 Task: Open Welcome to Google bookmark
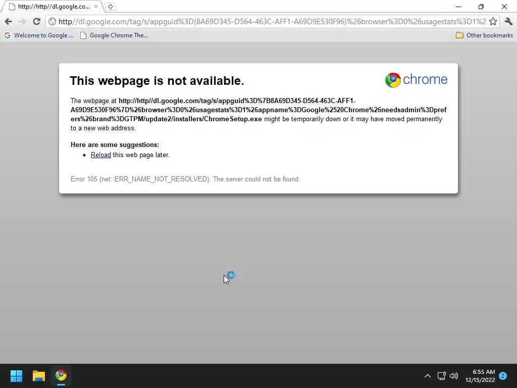point(39,35)
